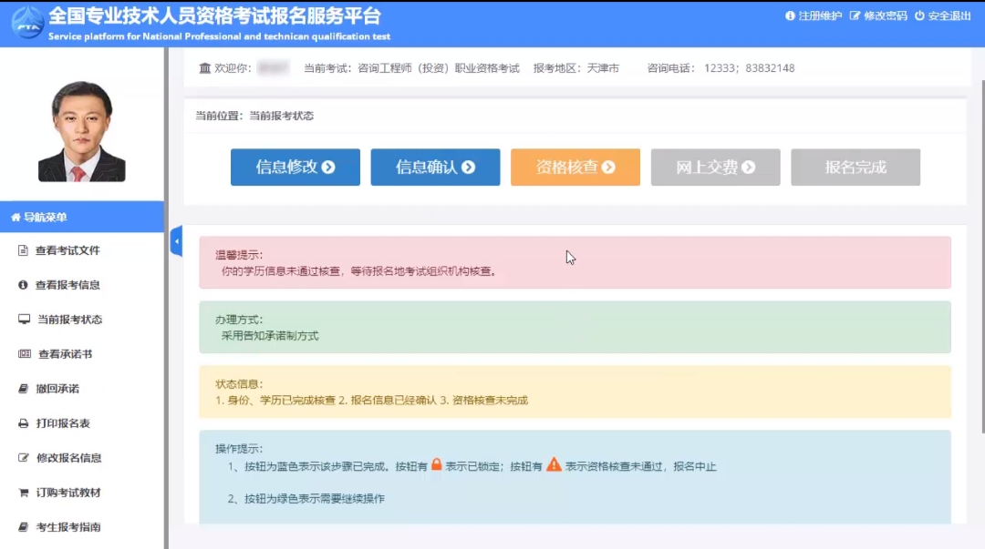Click 安全退出 power icon to log out

942,16
